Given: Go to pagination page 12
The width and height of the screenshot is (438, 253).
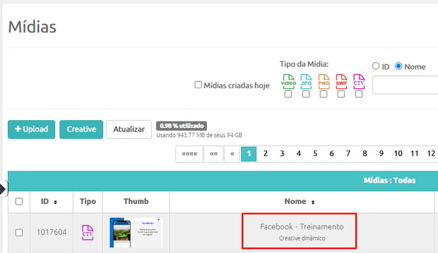Looking at the screenshot, I should 431,154.
